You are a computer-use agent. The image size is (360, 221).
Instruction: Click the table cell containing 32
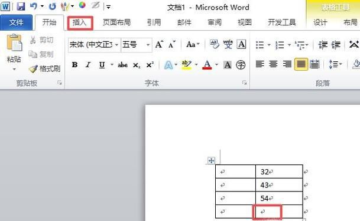pos(279,171)
